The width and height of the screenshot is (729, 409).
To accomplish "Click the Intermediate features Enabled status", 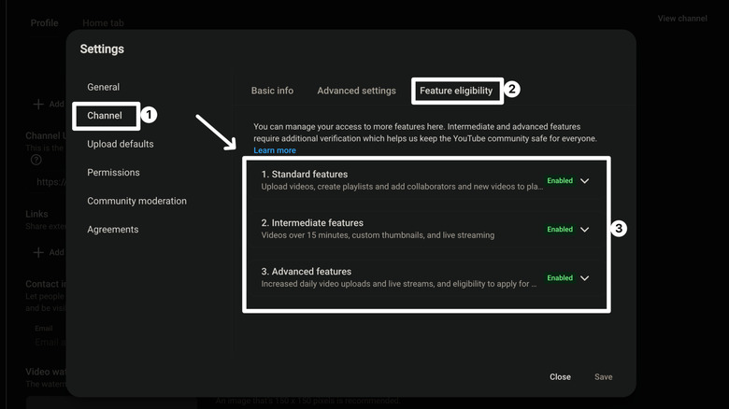I will pos(560,229).
